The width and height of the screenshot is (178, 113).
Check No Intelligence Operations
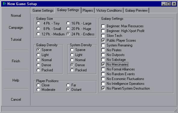click(123, 84)
